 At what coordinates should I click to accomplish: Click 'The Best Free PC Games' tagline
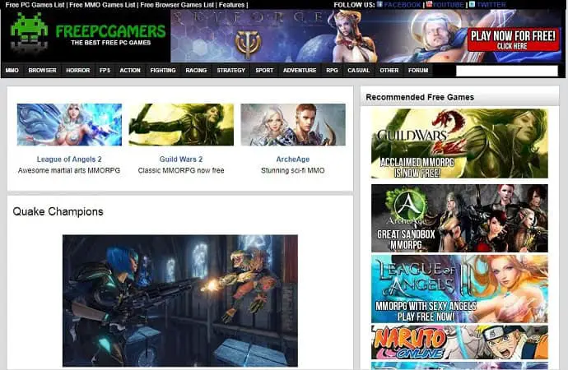click(111, 43)
